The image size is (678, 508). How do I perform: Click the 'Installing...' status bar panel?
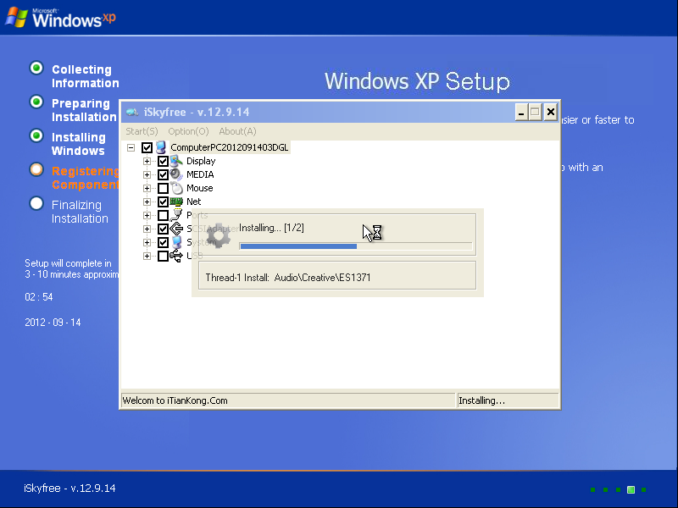pyautogui.click(x=508, y=400)
